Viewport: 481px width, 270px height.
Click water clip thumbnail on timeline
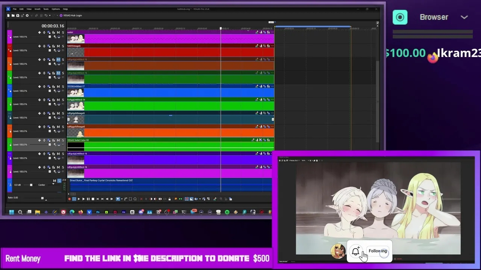coord(76,39)
